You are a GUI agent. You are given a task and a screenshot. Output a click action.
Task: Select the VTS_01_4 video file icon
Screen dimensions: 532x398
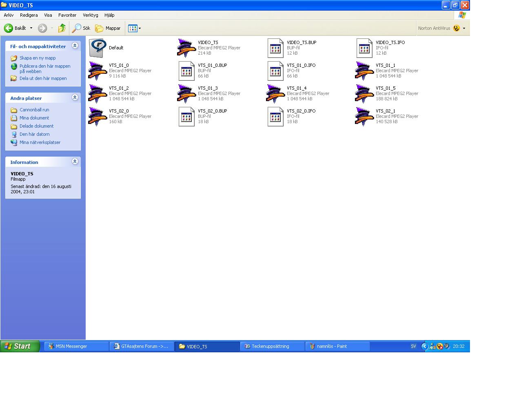click(x=275, y=94)
